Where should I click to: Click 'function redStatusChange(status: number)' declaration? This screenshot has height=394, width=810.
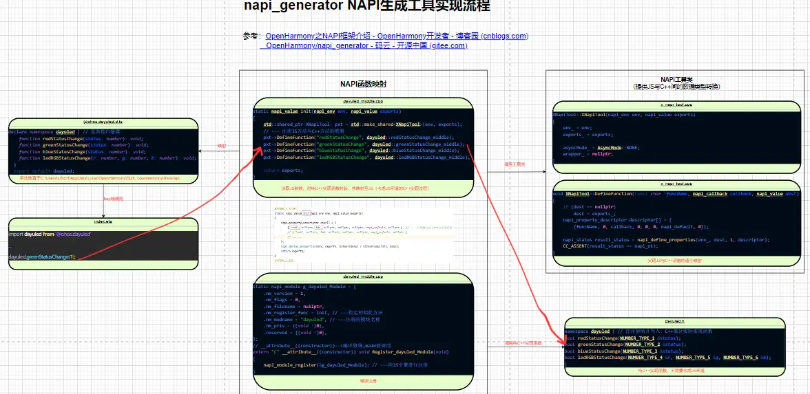[x=80, y=139]
